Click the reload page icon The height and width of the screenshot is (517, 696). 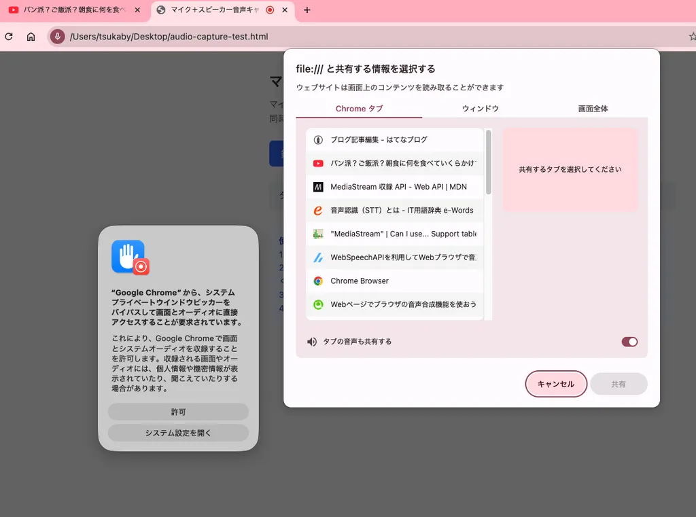tap(8, 37)
